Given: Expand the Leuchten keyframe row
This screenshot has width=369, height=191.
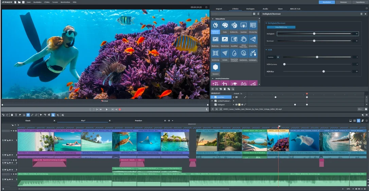Looking at the screenshot, I should [212, 97].
